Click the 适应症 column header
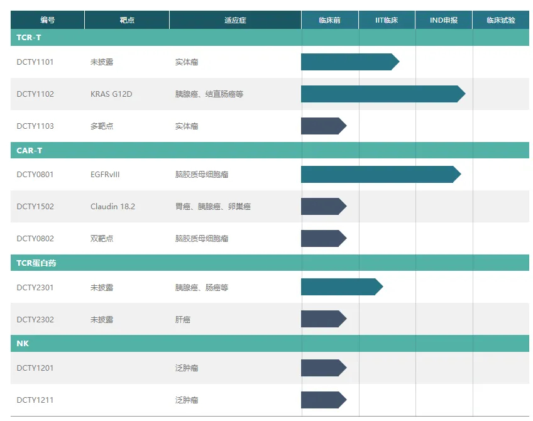 tap(234, 19)
